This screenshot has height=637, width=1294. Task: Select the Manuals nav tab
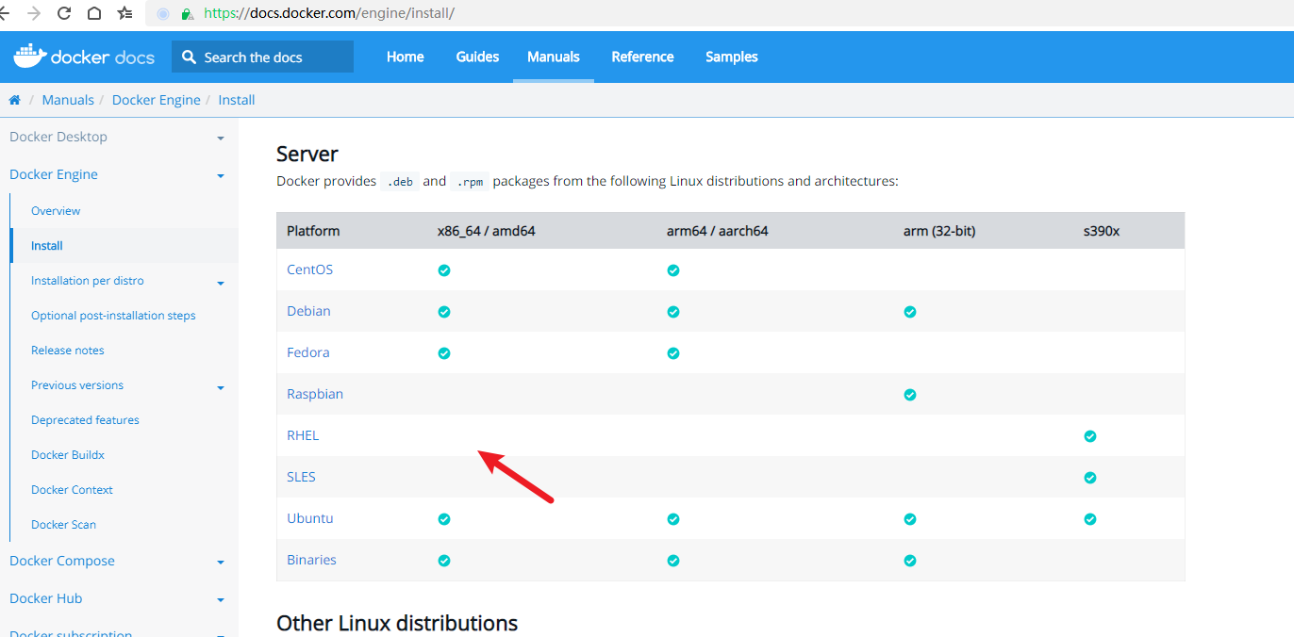[x=554, y=57]
